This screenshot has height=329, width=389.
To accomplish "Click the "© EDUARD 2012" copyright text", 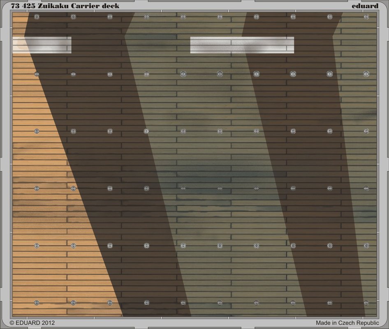I will click(x=32, y=323).
